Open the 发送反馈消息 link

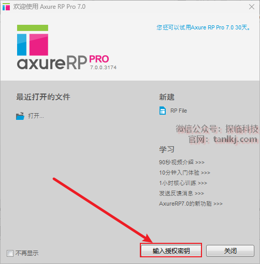[181, 193]
